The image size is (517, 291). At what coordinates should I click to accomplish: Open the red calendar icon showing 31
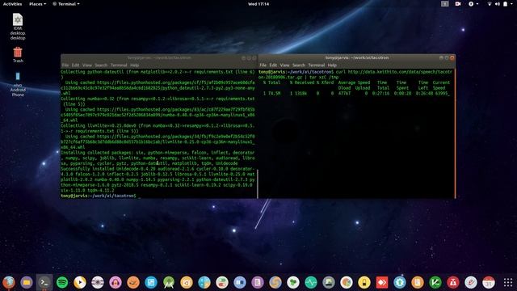[x=489, y=282]
